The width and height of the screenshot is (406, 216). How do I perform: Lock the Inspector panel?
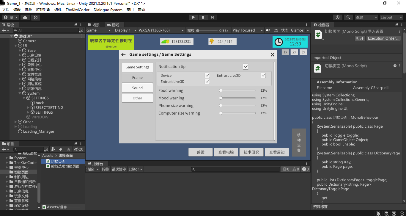(x=397, y=25)
